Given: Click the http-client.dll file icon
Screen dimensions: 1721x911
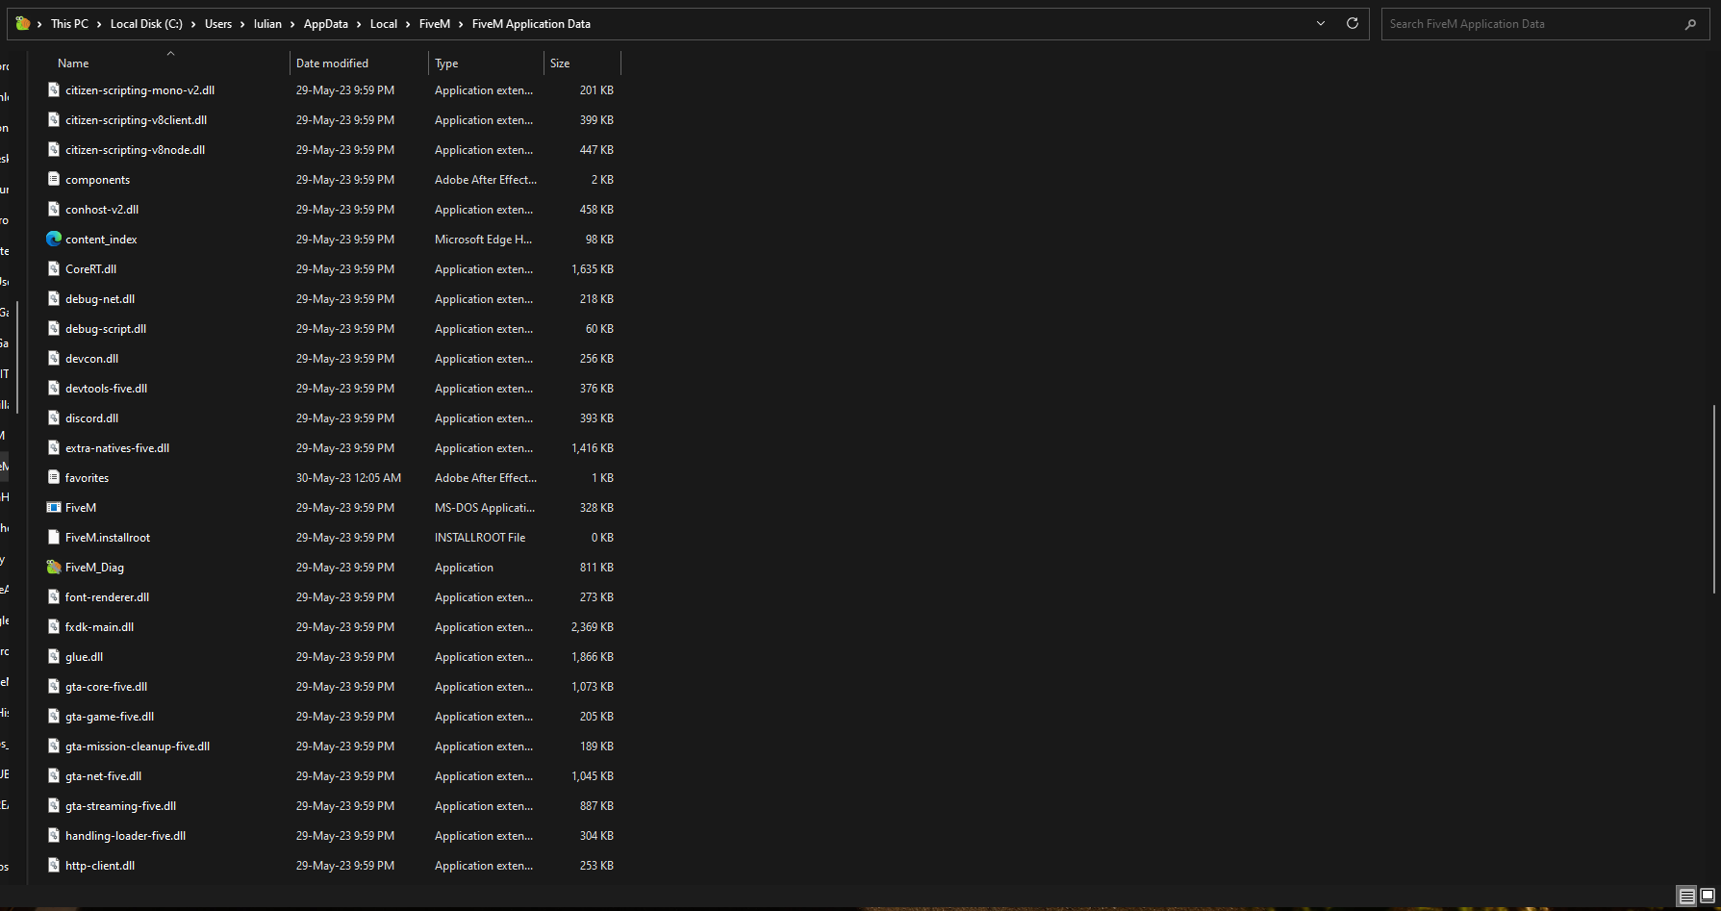Looking at the screenshot, I should (54, 865).
